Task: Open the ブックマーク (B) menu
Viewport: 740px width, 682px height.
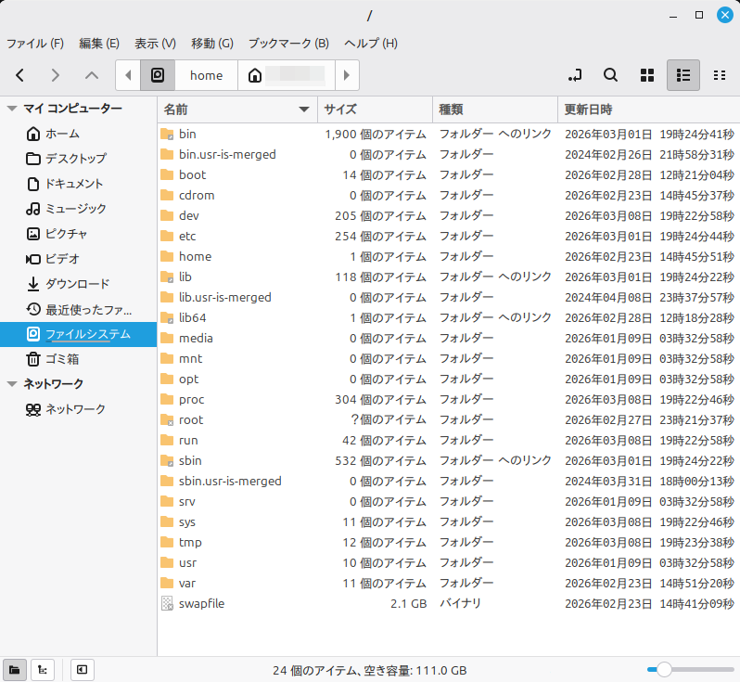Action: tap(288, 44)
